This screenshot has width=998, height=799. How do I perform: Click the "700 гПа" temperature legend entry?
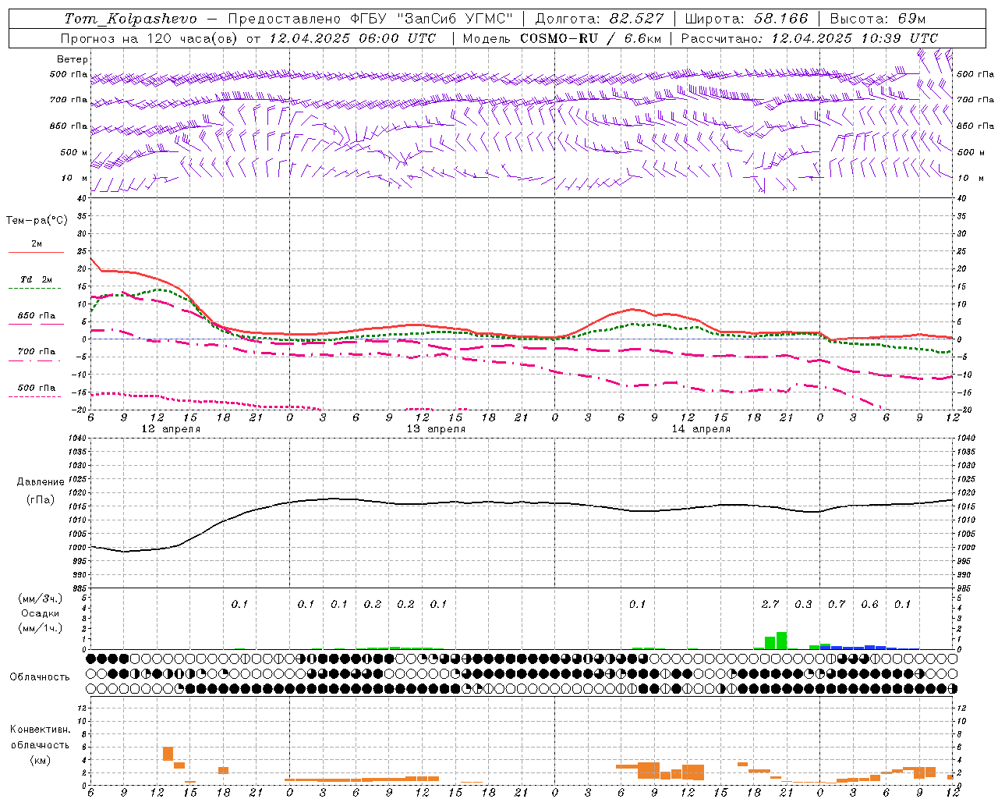37,352
